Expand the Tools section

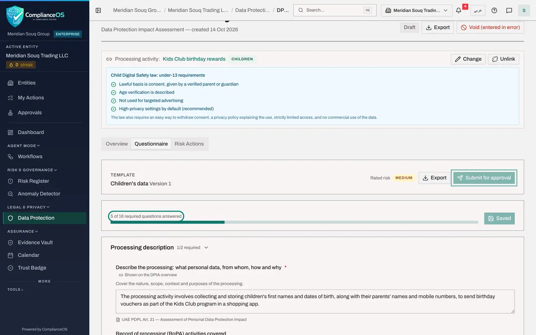[x=15, y=289]
